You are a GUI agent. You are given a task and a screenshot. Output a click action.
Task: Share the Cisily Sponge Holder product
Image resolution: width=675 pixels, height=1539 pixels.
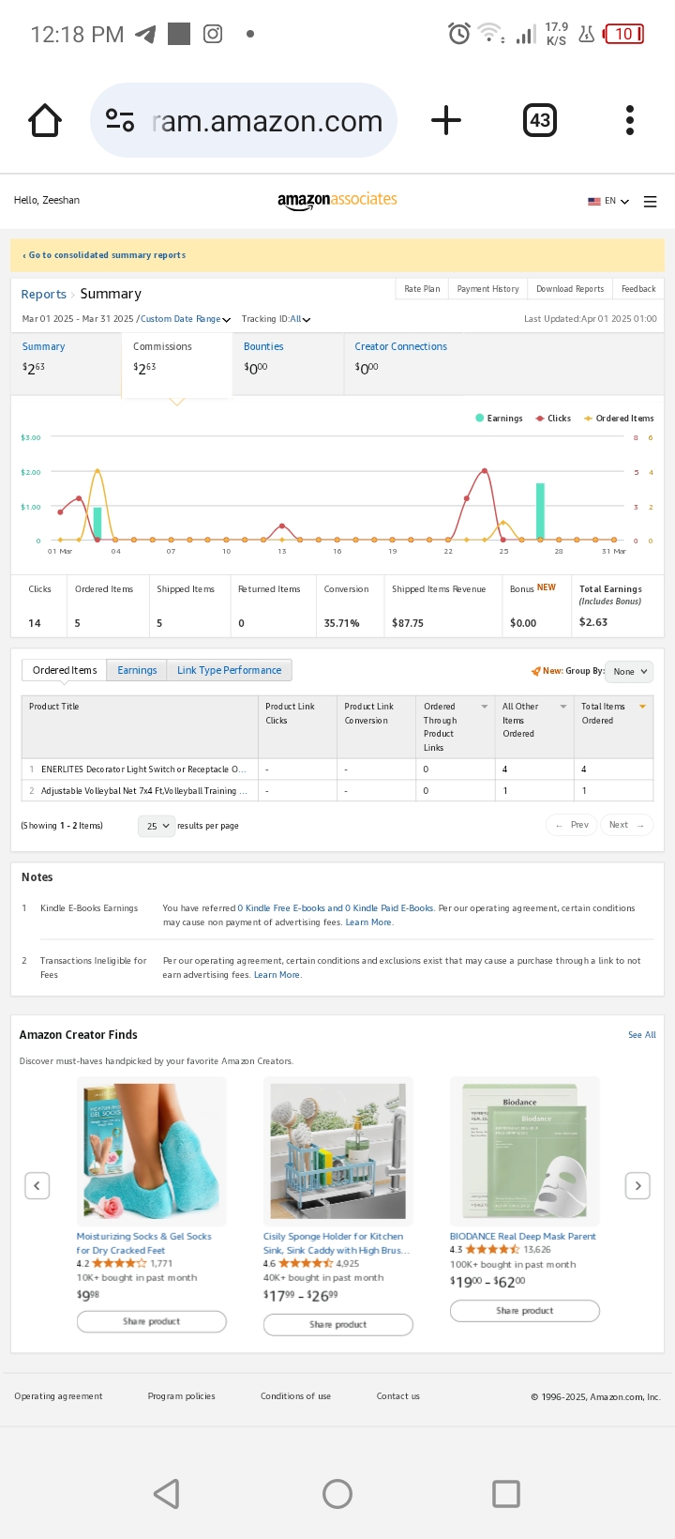pos(337,1325)
